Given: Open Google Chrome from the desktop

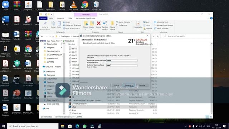Looking at the screenshot, I should [x=85, y=6].
